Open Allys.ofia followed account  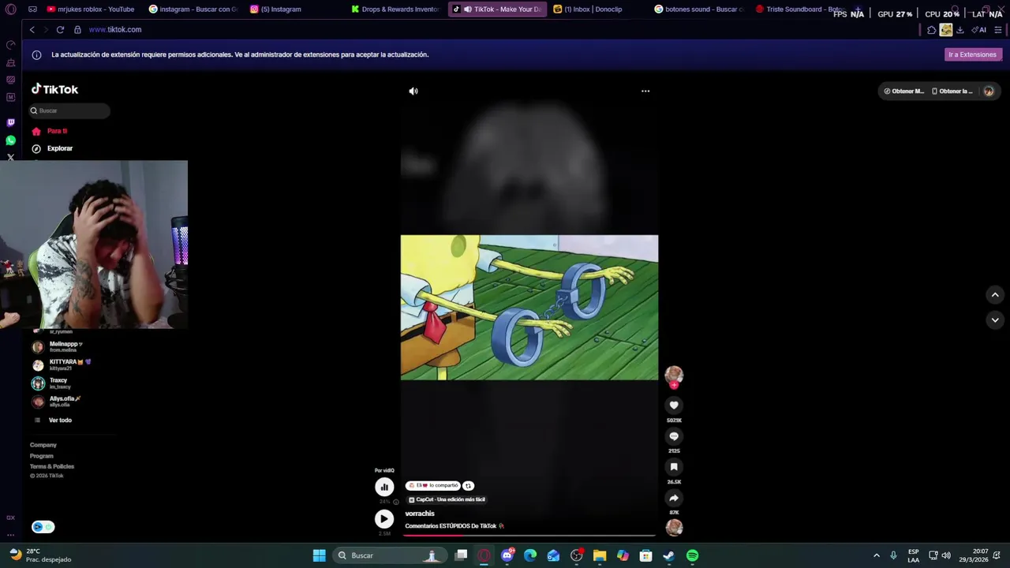(57, 402)
